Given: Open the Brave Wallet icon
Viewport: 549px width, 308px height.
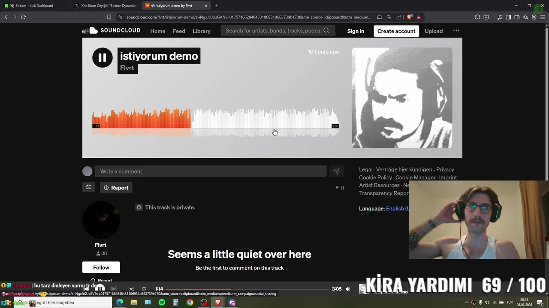Looking at the screenshot, I should (517, 17).
